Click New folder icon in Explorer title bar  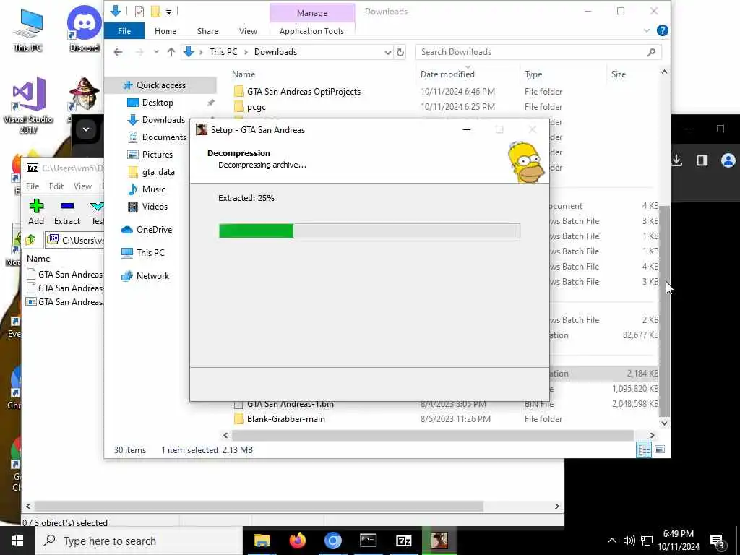[x=155, y=12]
